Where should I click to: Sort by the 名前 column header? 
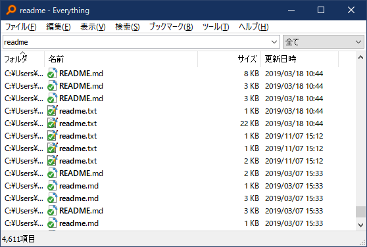(121, 59)
